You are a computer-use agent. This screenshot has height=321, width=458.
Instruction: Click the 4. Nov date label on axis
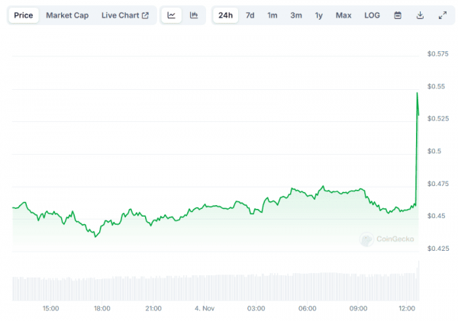pos(205,308)
